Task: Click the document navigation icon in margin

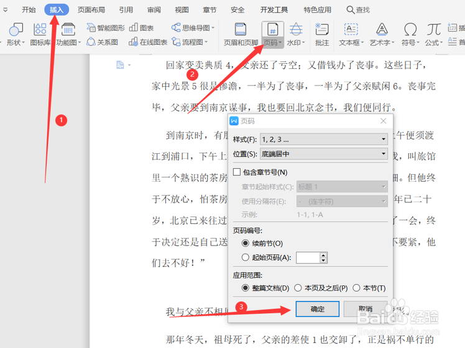Action: (x=120, y=65)
